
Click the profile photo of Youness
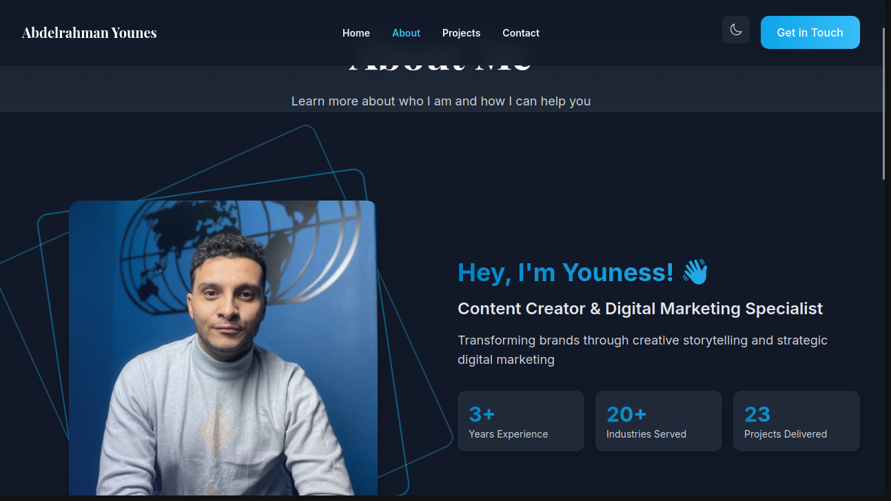(x=223, y=348)
